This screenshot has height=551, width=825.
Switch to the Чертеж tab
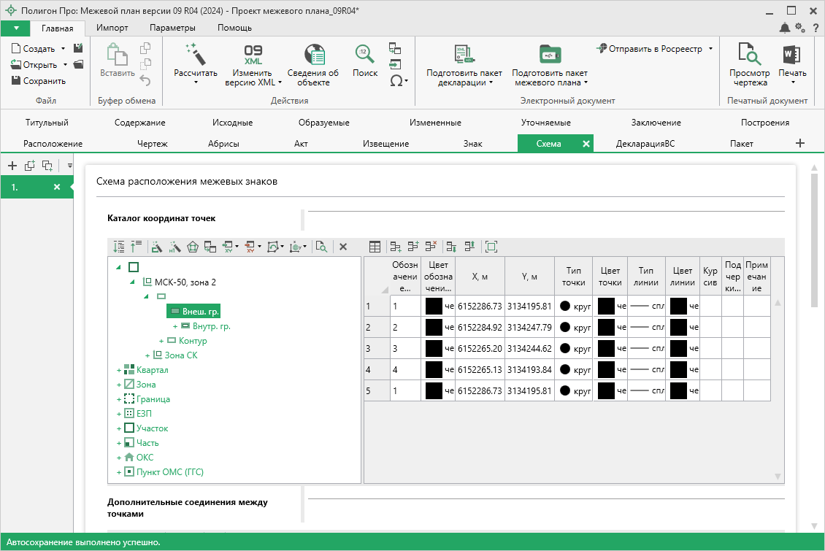[153, 144]
